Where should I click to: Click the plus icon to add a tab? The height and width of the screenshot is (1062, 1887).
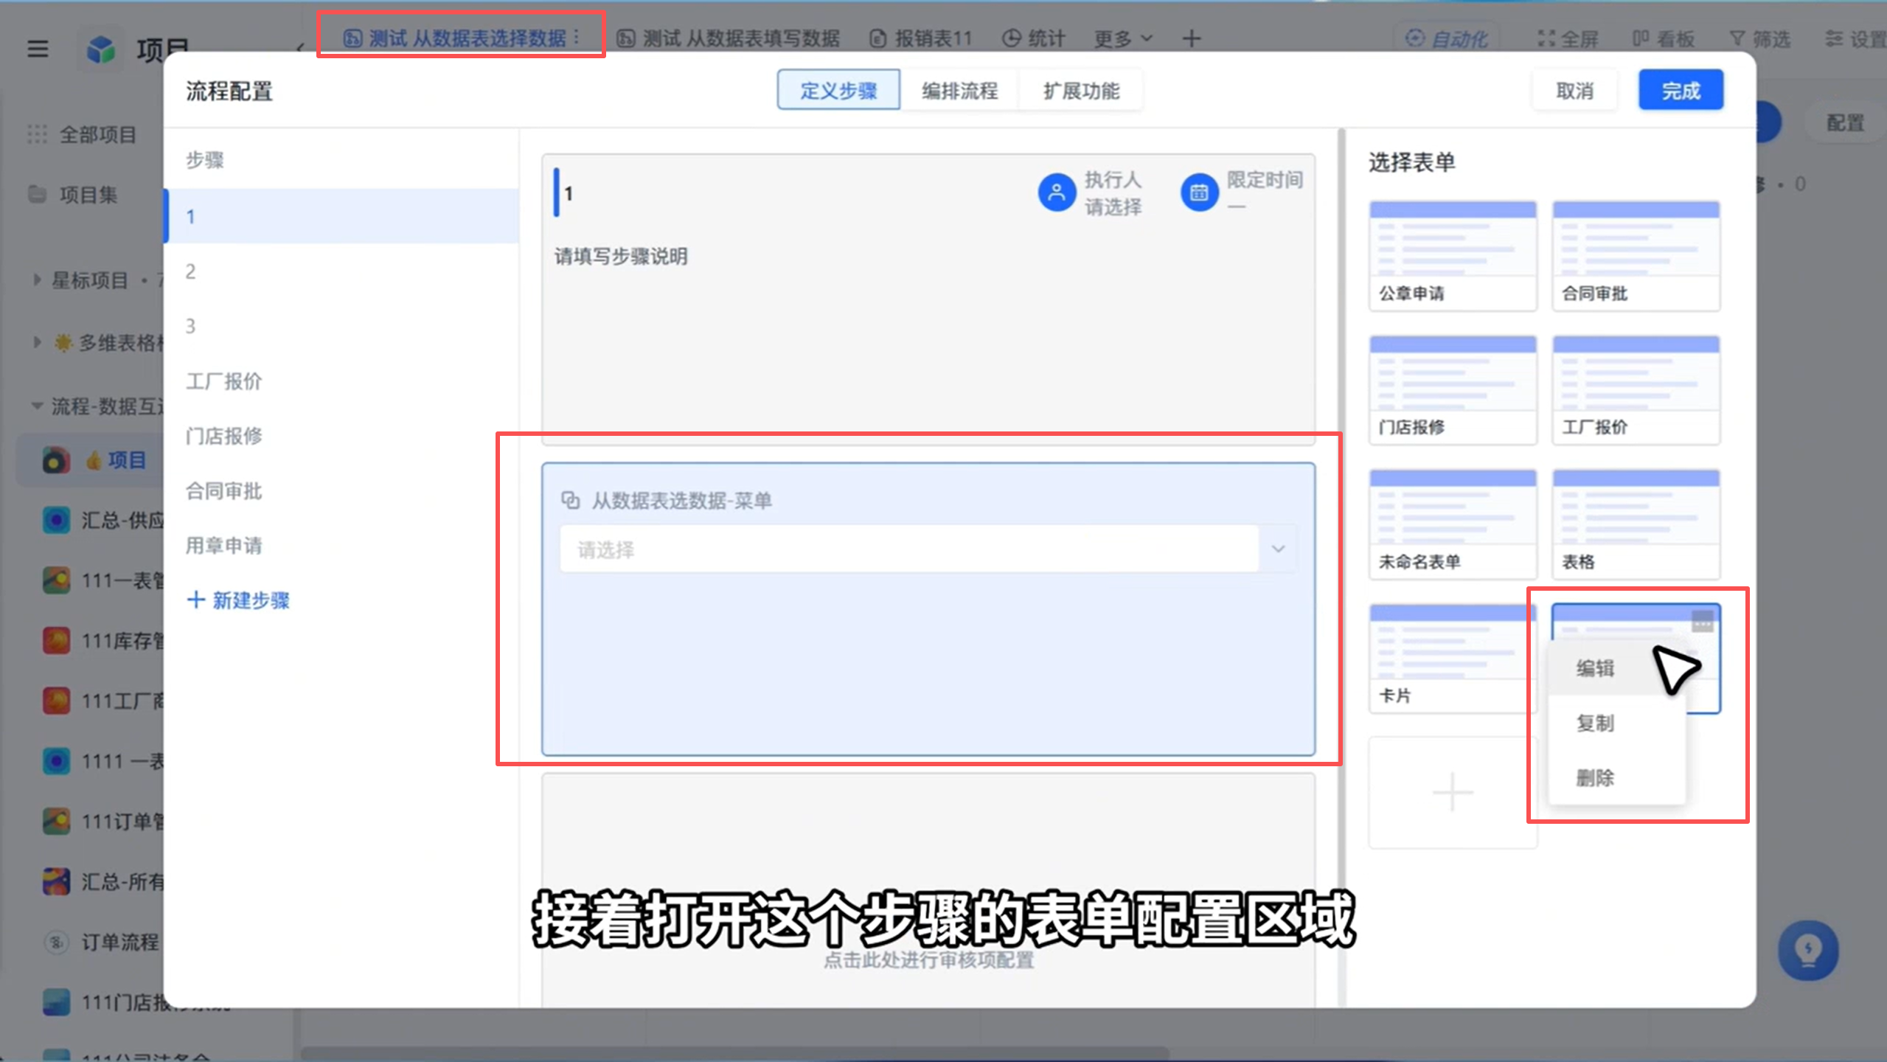1192,38
